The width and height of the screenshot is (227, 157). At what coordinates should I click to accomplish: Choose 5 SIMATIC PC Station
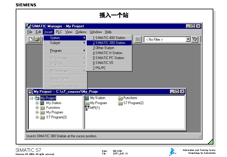pos(109,58)
